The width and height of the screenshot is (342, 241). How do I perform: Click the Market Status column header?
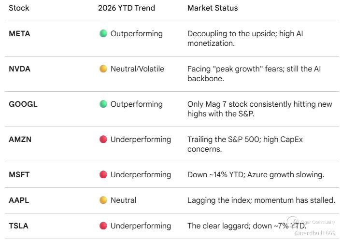pyautogui.click(x=213, y=8)
